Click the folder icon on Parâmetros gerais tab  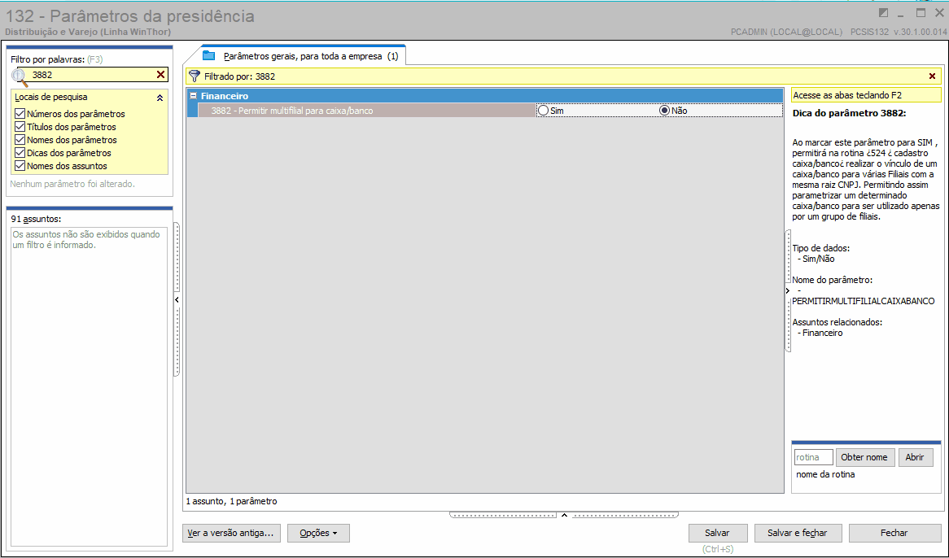tap(209, 55)
